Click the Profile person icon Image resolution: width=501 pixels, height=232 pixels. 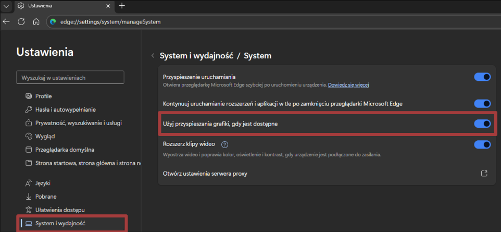29,96
